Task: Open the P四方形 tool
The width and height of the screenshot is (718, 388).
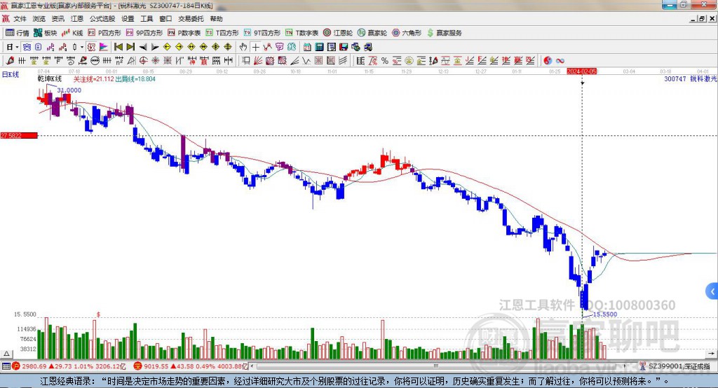Action: point(104,33)
